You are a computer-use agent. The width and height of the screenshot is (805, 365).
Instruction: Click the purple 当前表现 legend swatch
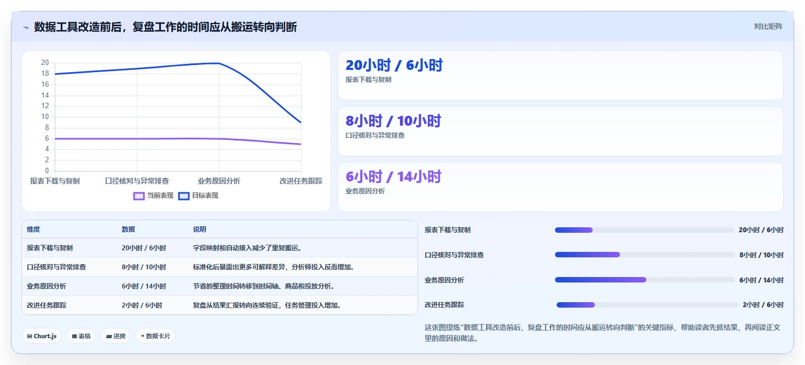point(139,196)
